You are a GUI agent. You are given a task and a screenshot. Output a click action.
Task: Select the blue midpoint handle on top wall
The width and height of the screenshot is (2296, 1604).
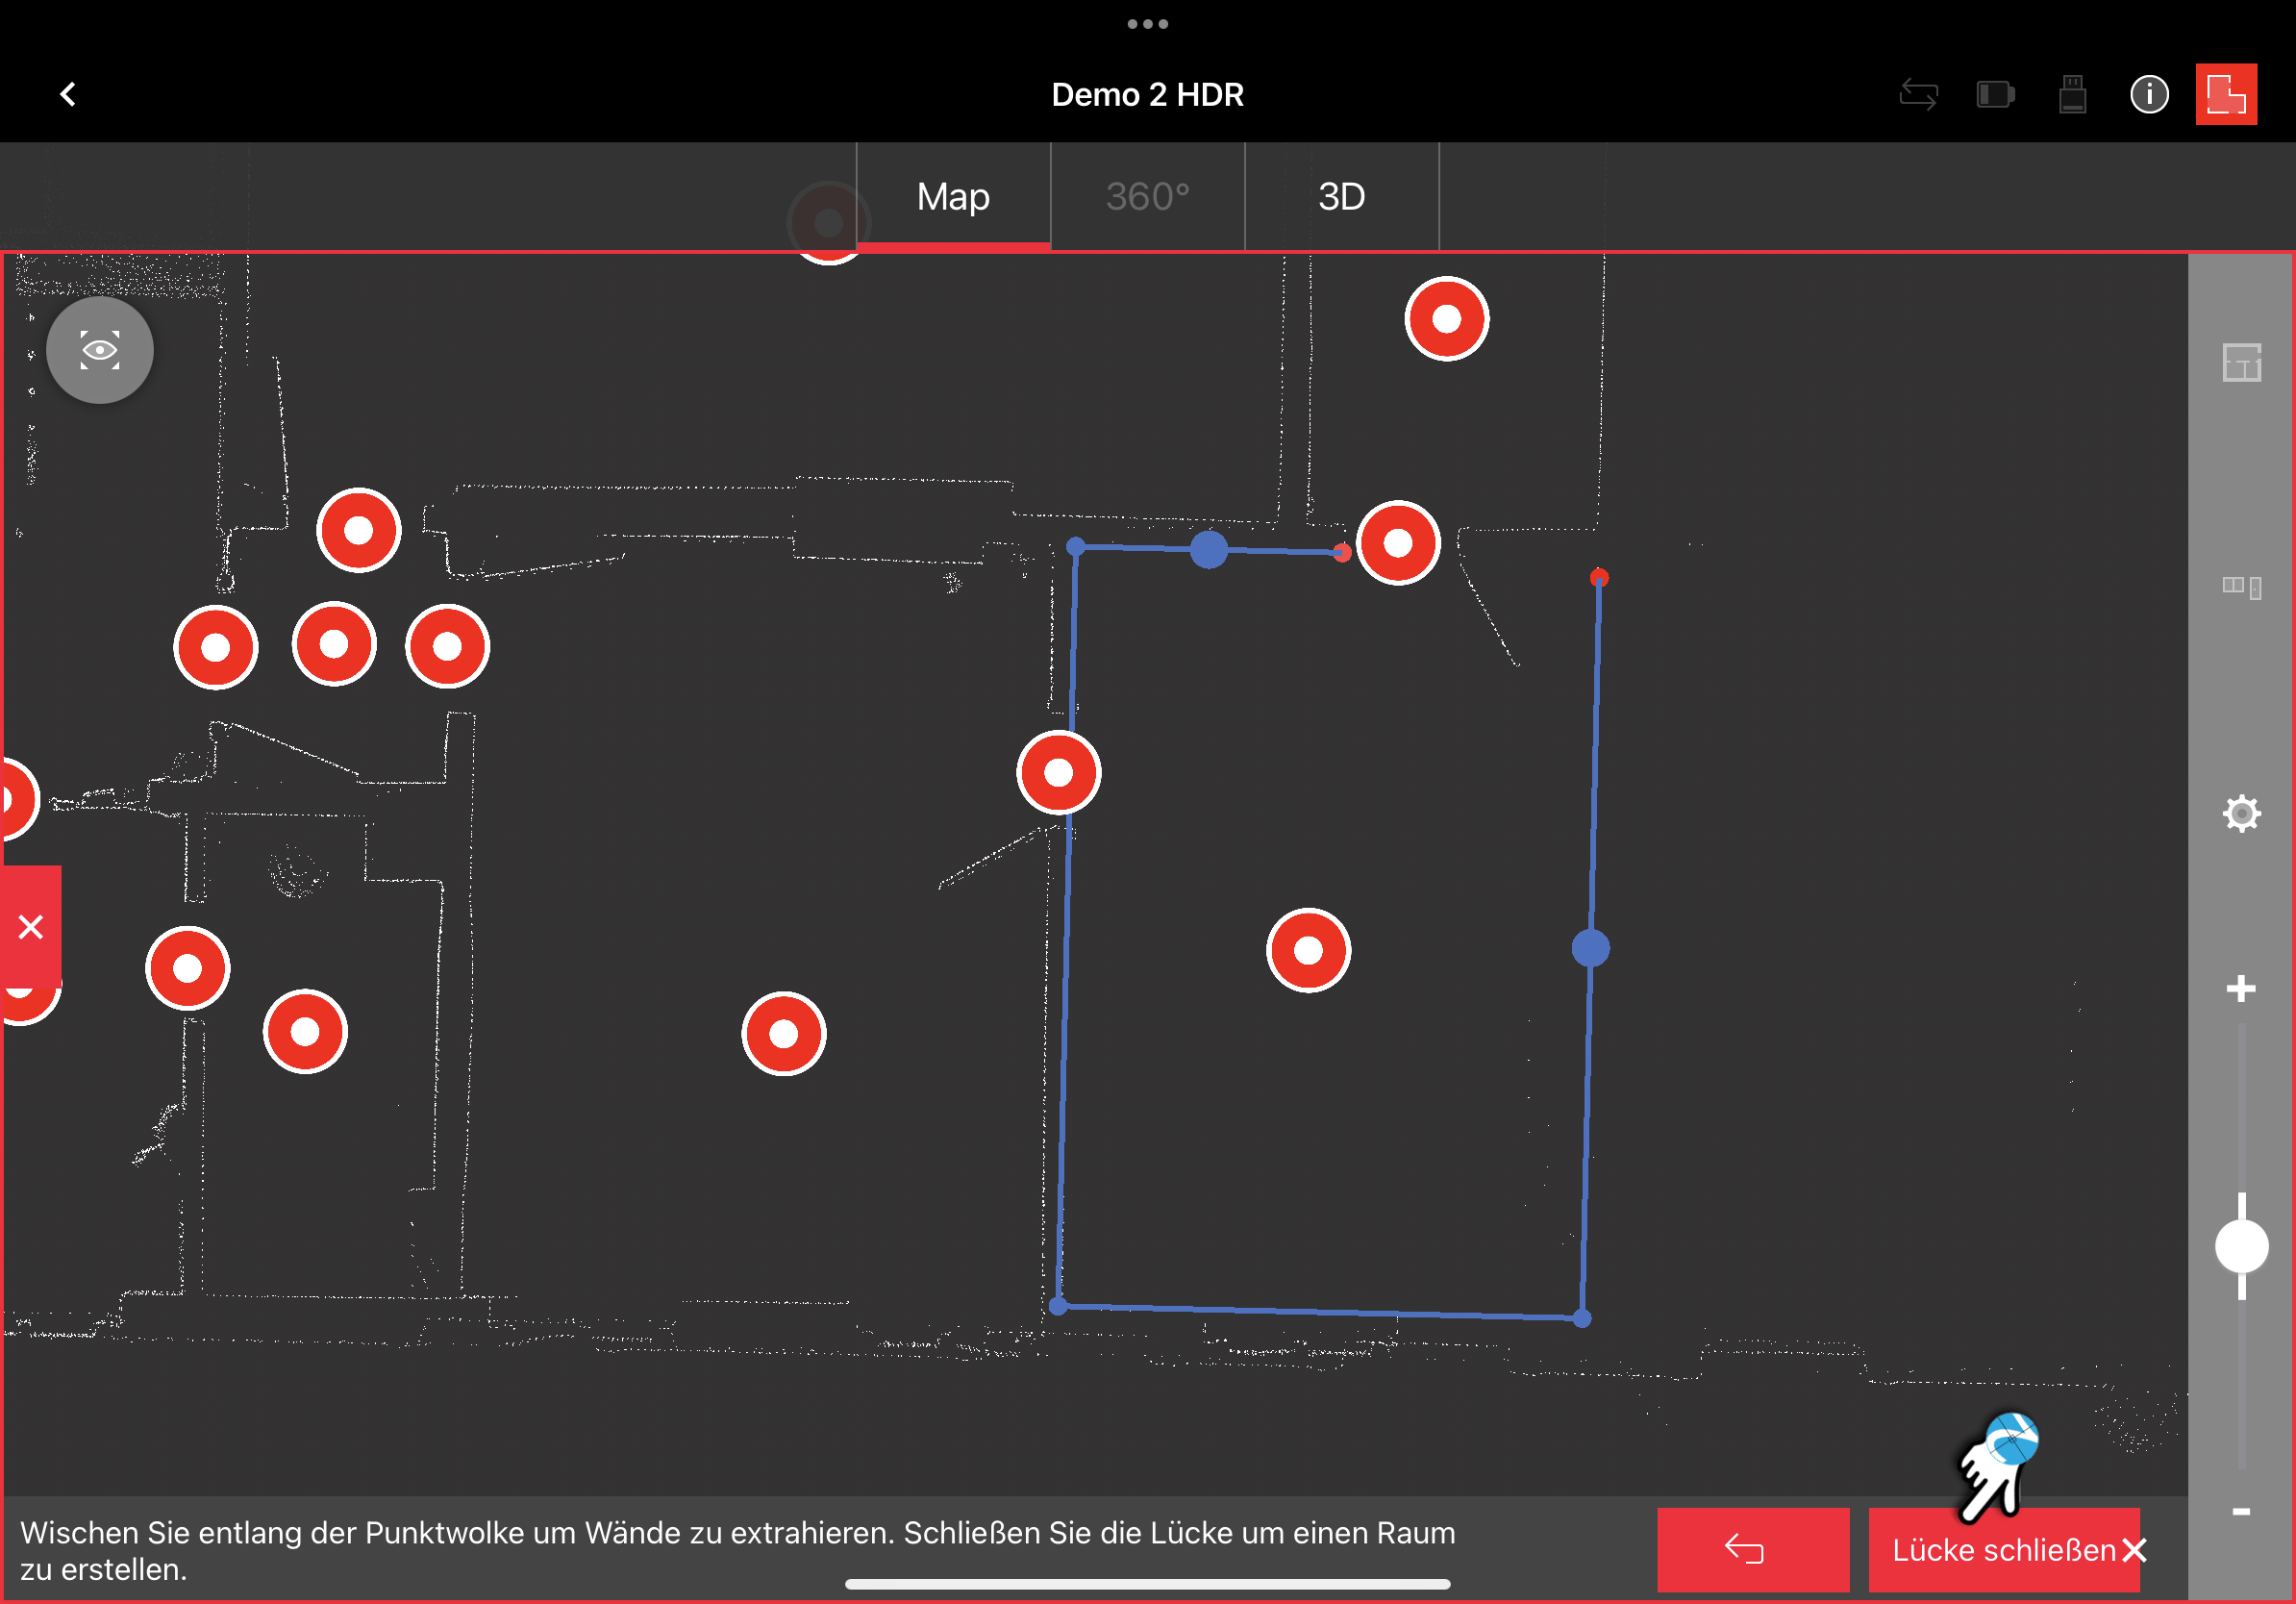pos(1208,549)
